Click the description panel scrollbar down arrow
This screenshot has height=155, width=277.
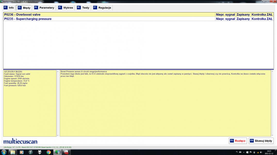pyautogui.click(x=272, y=135)
